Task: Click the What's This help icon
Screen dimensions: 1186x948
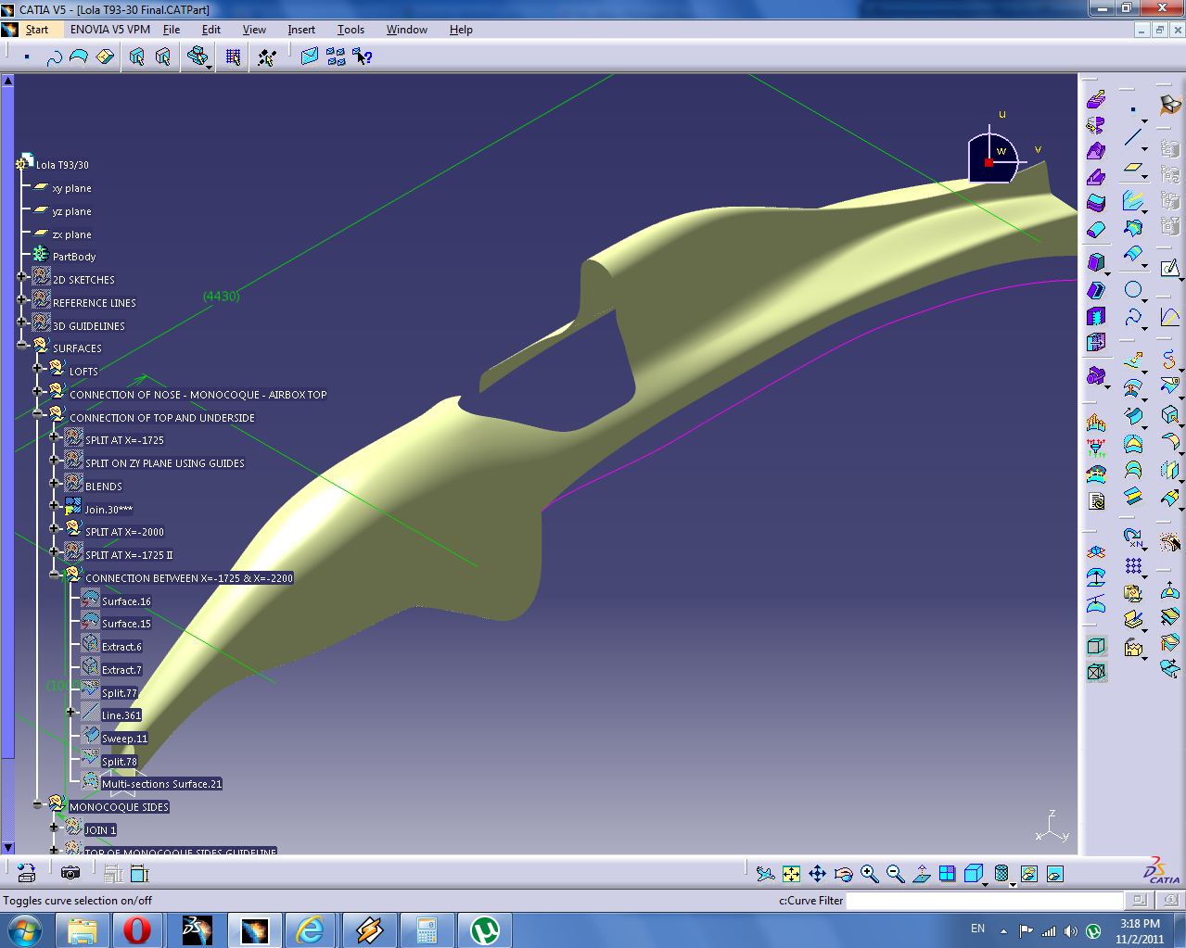Action: pos(363,57)
